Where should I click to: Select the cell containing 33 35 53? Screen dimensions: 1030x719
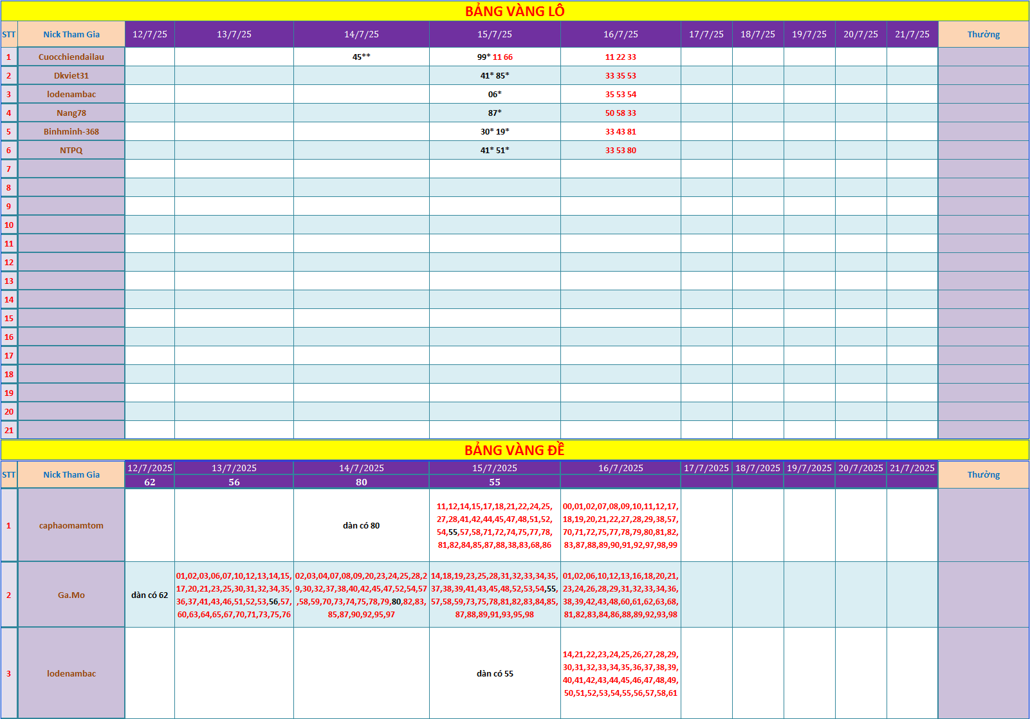click(x=621, y=75)
